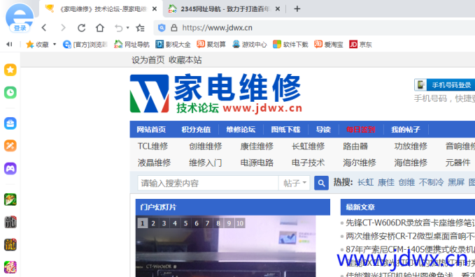
Task: Open 我的帖子 in navigation bar
Action: click(406, 130)
